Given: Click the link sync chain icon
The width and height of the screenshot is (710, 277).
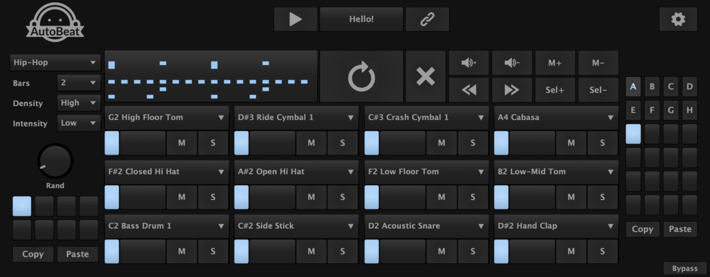Looking at the screenshot, I should point(427,19).
